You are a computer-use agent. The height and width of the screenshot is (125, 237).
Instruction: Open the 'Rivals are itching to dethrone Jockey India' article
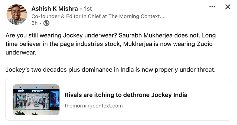coord(126,95)
